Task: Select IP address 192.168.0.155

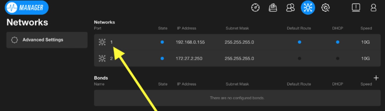Action: (190, 42)
